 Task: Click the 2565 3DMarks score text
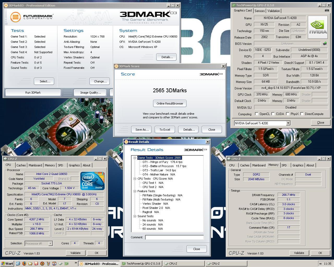(170, 90)
